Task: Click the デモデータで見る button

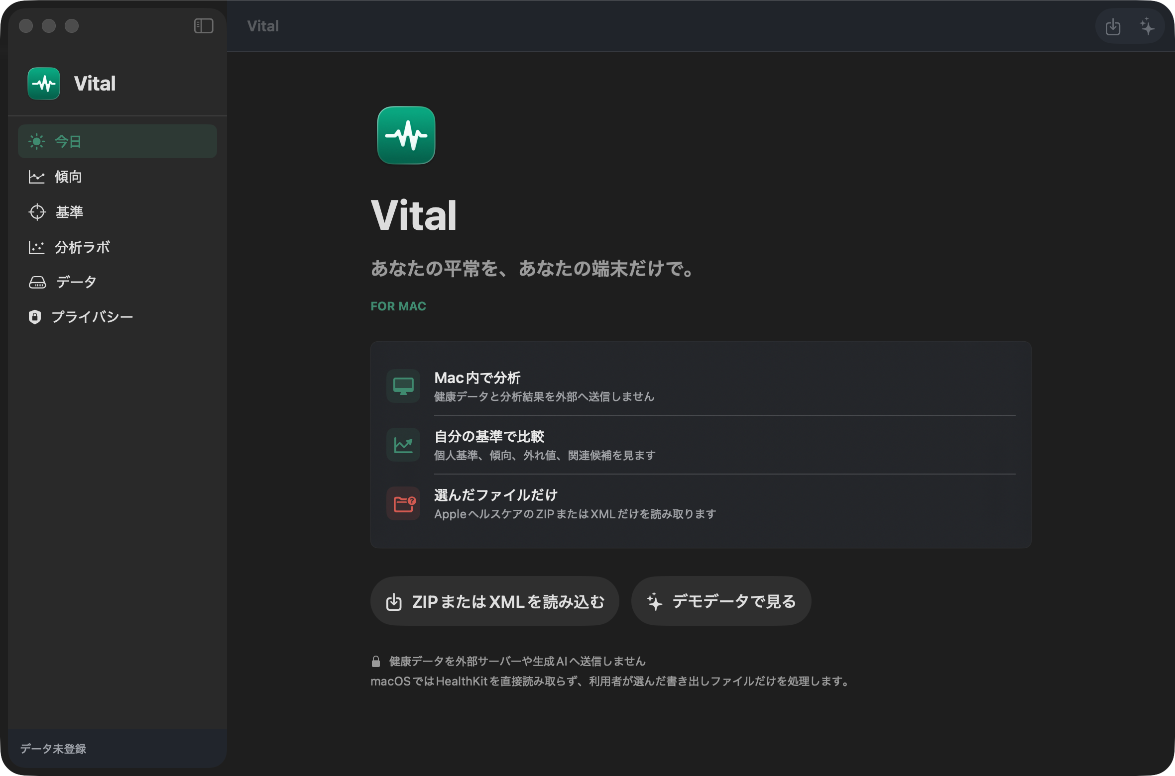Action: [721, 601]
